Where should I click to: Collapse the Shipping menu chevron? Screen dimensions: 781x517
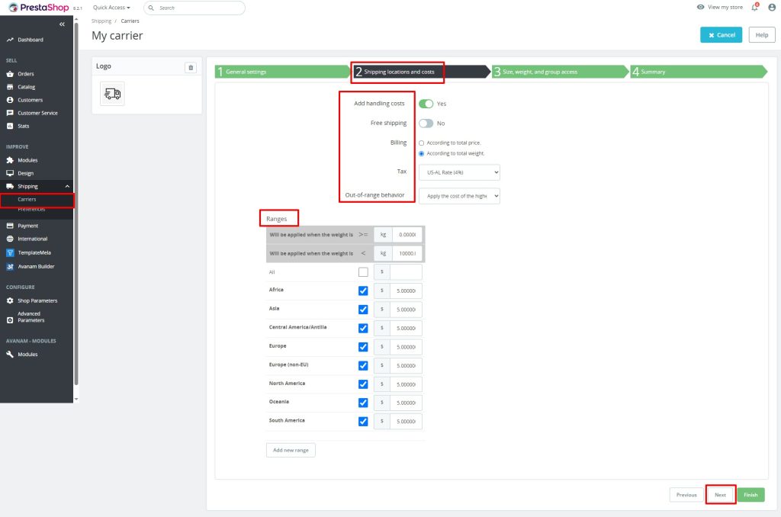pyautogui.click(x=67, y=185)
